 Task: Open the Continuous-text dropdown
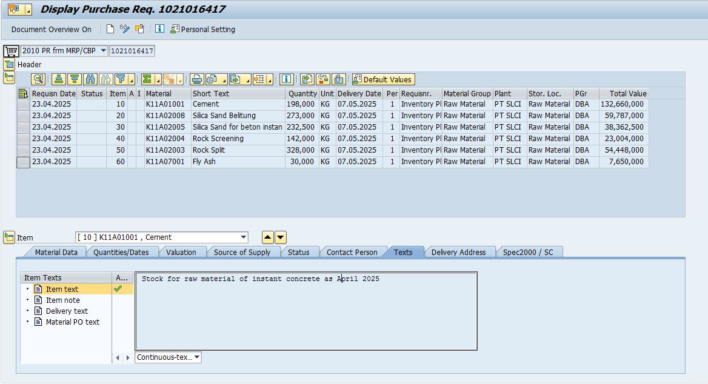197,357
